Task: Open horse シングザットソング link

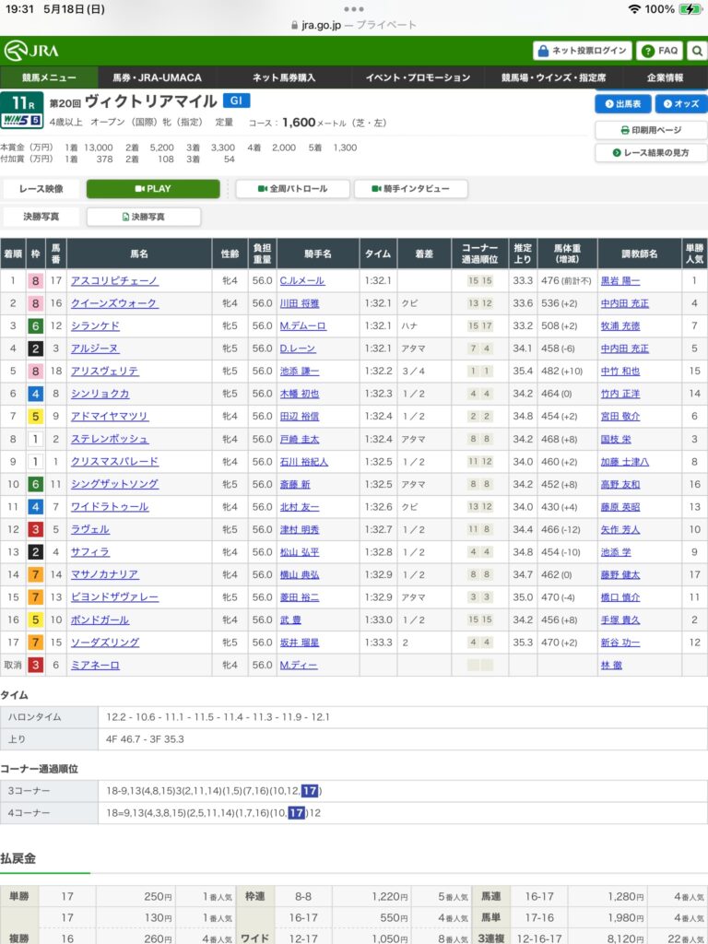Action: (x=114, y=484)
